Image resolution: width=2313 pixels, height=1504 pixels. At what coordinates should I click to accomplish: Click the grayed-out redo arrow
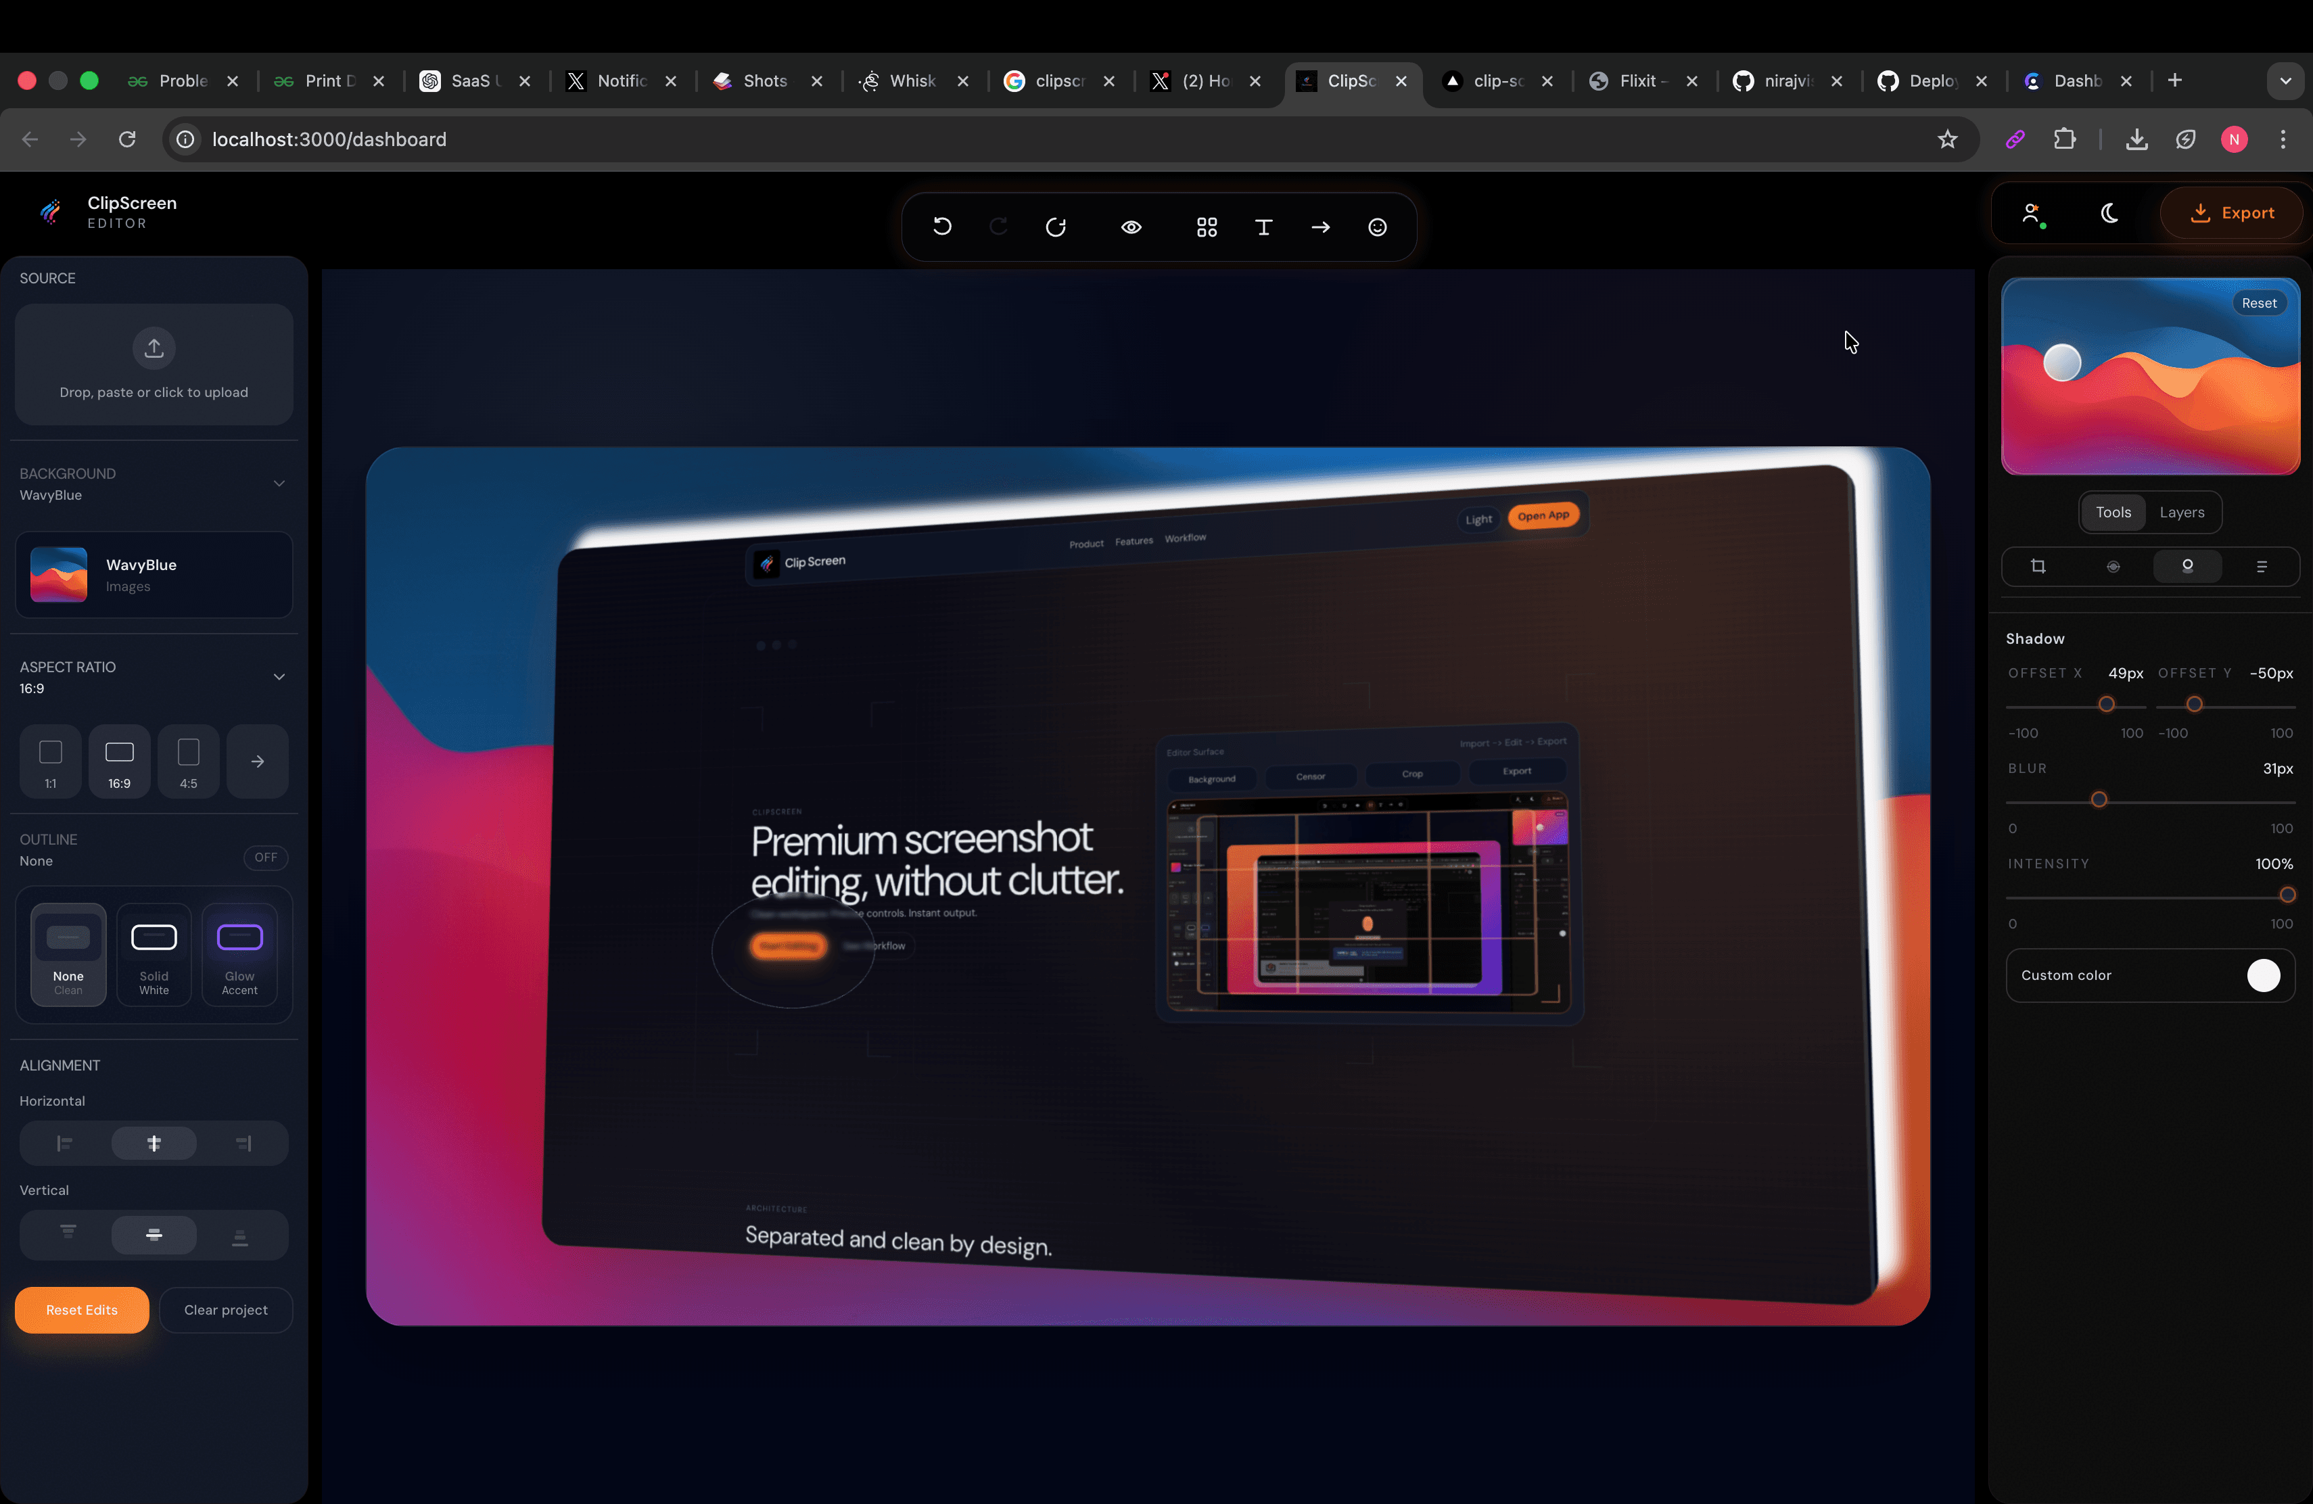click(998, 227)
